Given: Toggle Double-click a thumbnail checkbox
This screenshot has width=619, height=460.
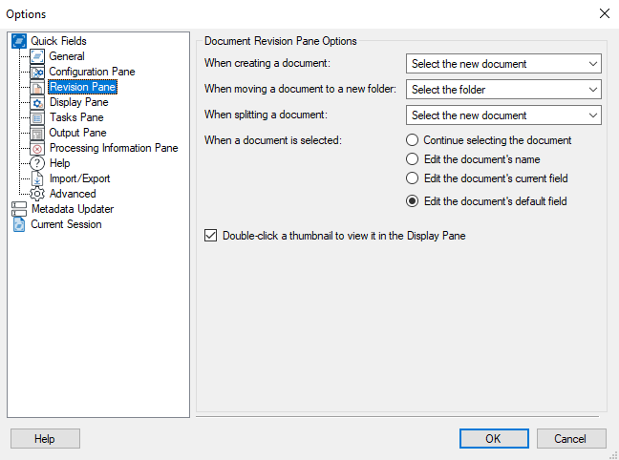Looking at the screenshot, I should [x=210, y=236].
